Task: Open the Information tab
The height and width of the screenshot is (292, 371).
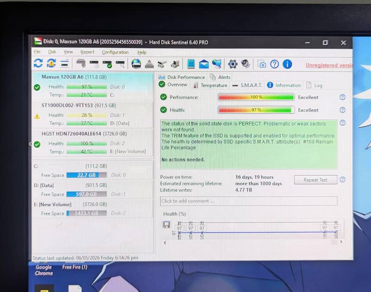Action: pyautogui.click(x=284, y=85)
